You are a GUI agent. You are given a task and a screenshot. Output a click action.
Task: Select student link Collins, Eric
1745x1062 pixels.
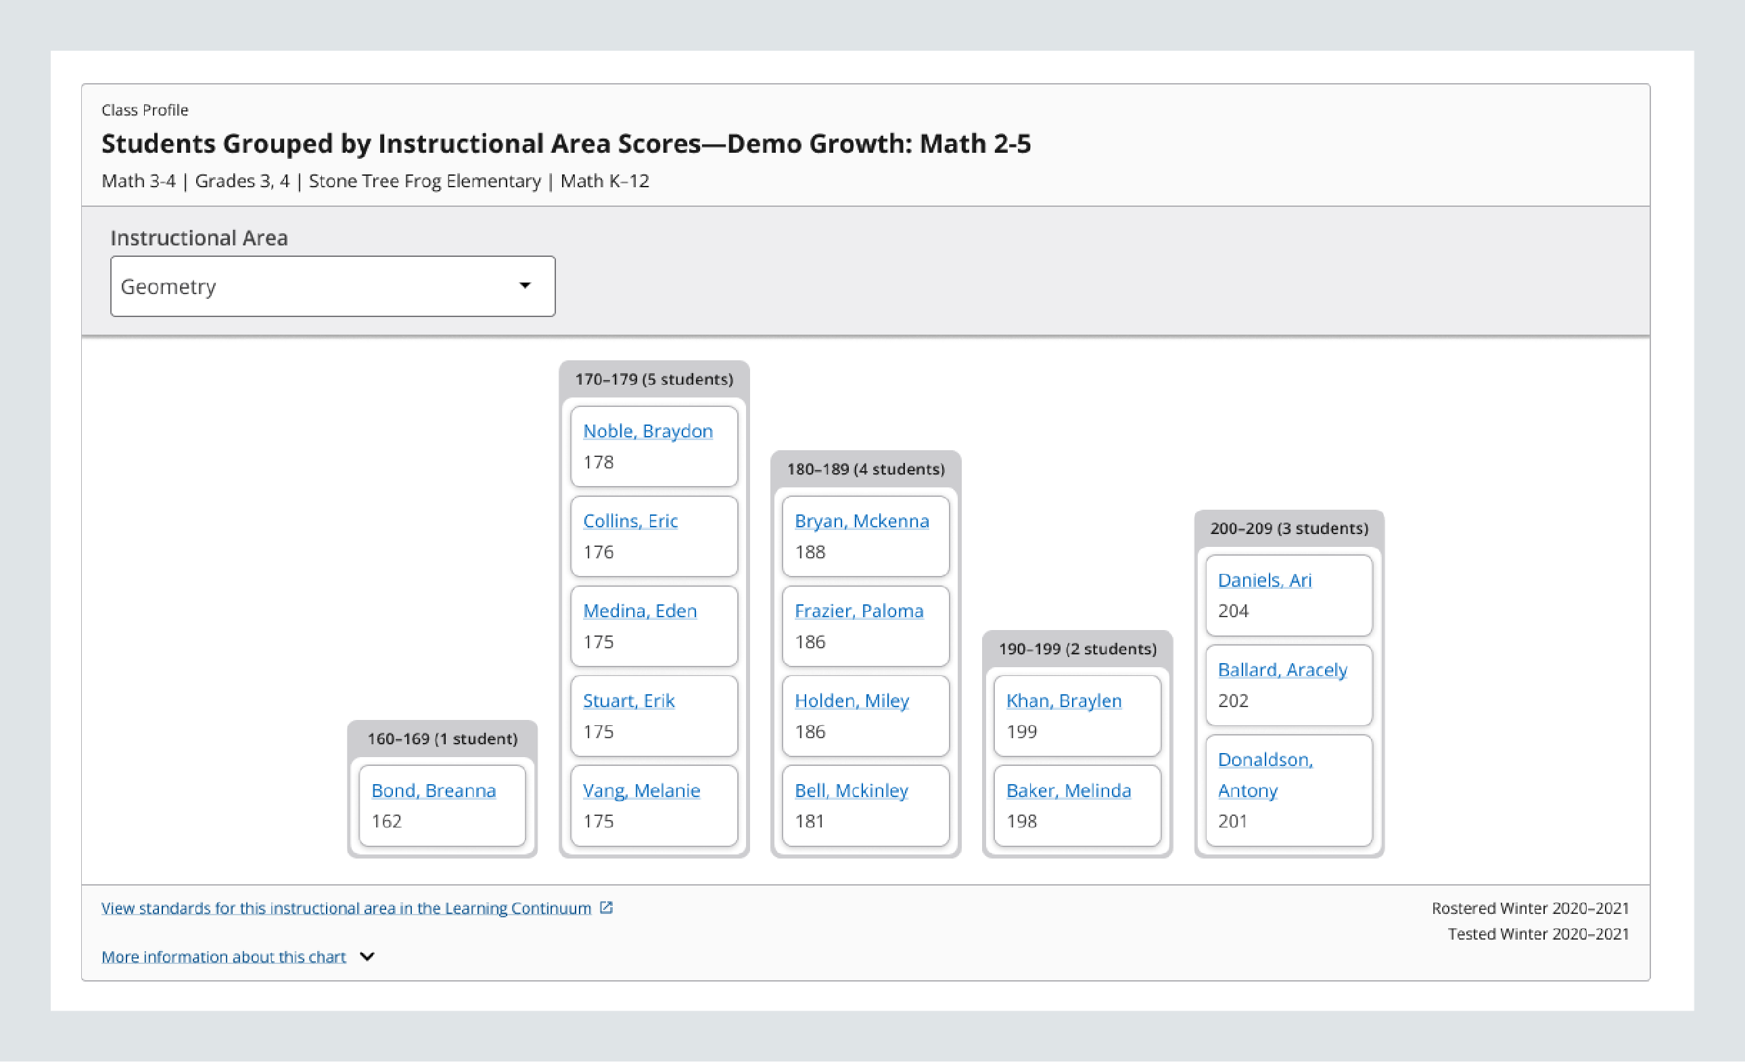pyautogui.click(x=630, y=521)
